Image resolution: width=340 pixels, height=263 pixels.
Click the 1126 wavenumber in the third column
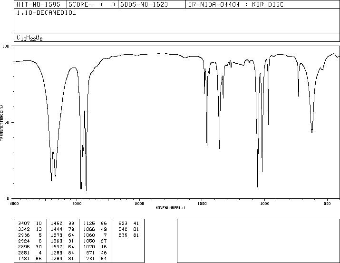tap(89, 224)
